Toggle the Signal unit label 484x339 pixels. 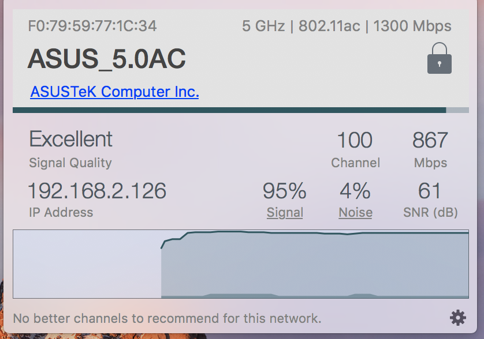pos(285,212)
